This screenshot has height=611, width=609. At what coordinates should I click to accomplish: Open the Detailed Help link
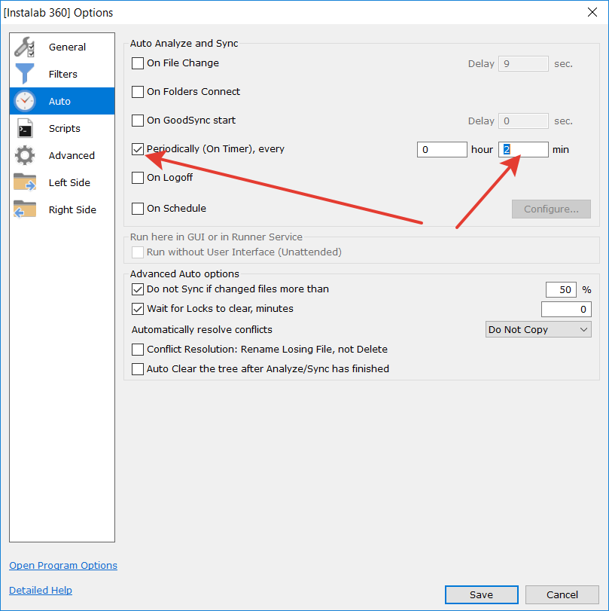pyautogui.click(x=41, y=591)
